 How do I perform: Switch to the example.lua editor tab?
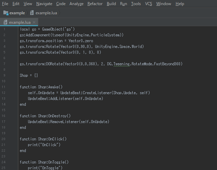tap(20, 22)
